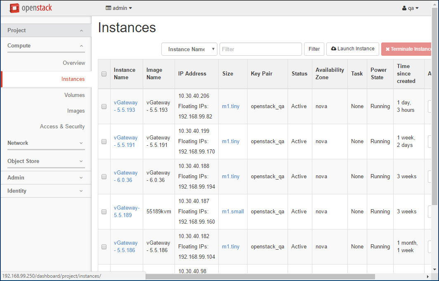Click m1.tiny size for vGateway - 5.5.191
This screenshot has width=439, height=281.
click(231, 142)
